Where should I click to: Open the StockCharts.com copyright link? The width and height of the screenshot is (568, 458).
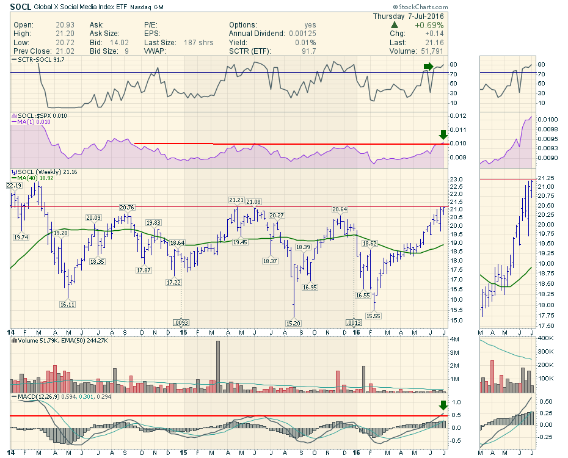(420, 7)
